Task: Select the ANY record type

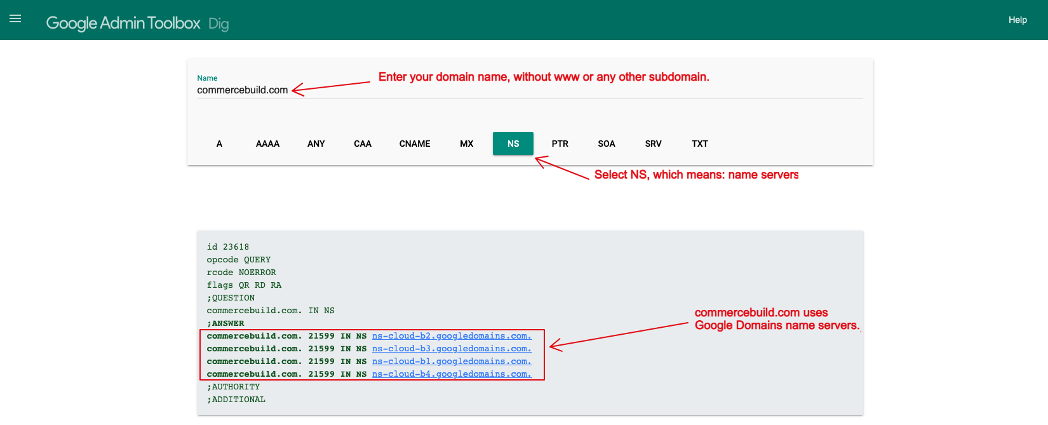Action: [x=316, y=144]
